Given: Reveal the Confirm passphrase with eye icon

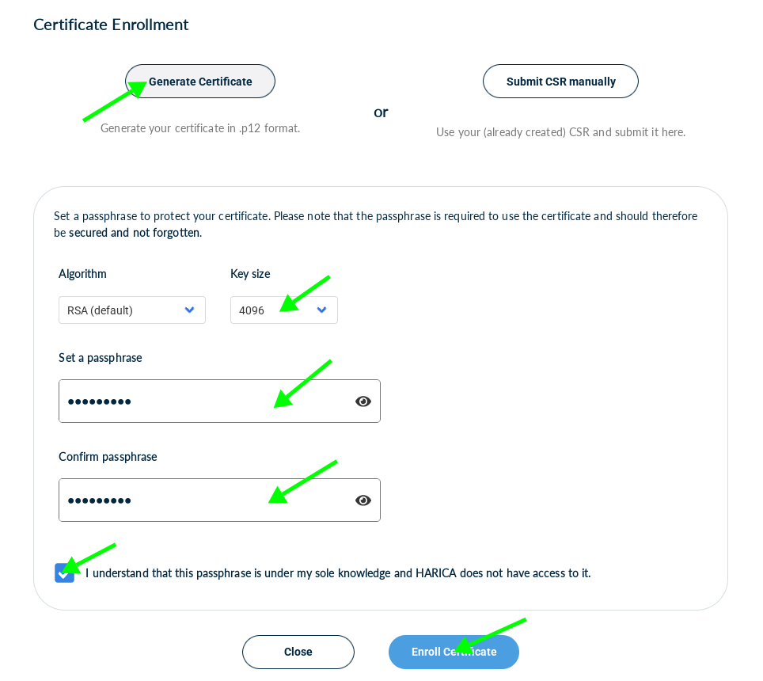Looking at the screenshot, I should [363, 500].
